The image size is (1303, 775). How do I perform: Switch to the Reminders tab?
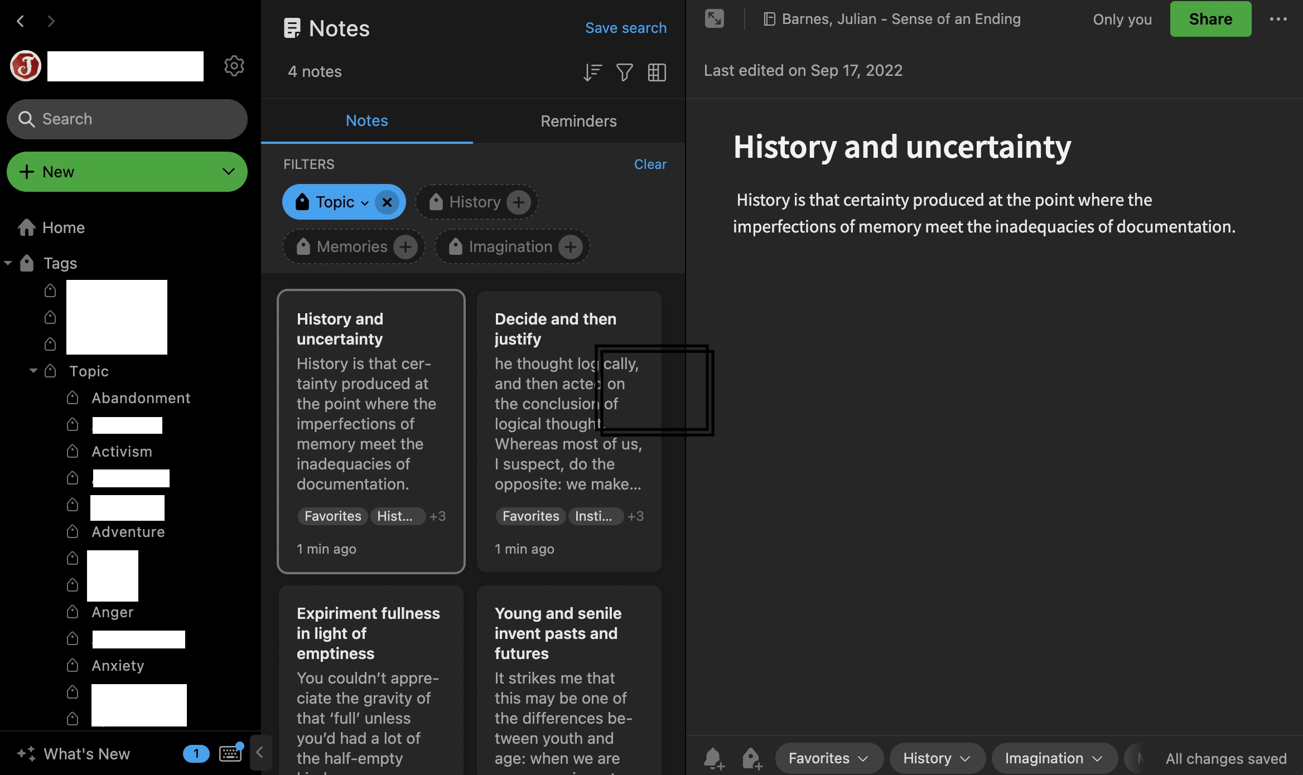point(578,121)
